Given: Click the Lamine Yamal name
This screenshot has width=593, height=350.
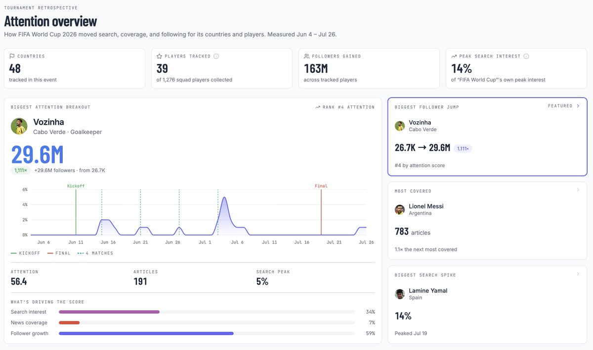Looking at the screenshot, I should [428, 290].
